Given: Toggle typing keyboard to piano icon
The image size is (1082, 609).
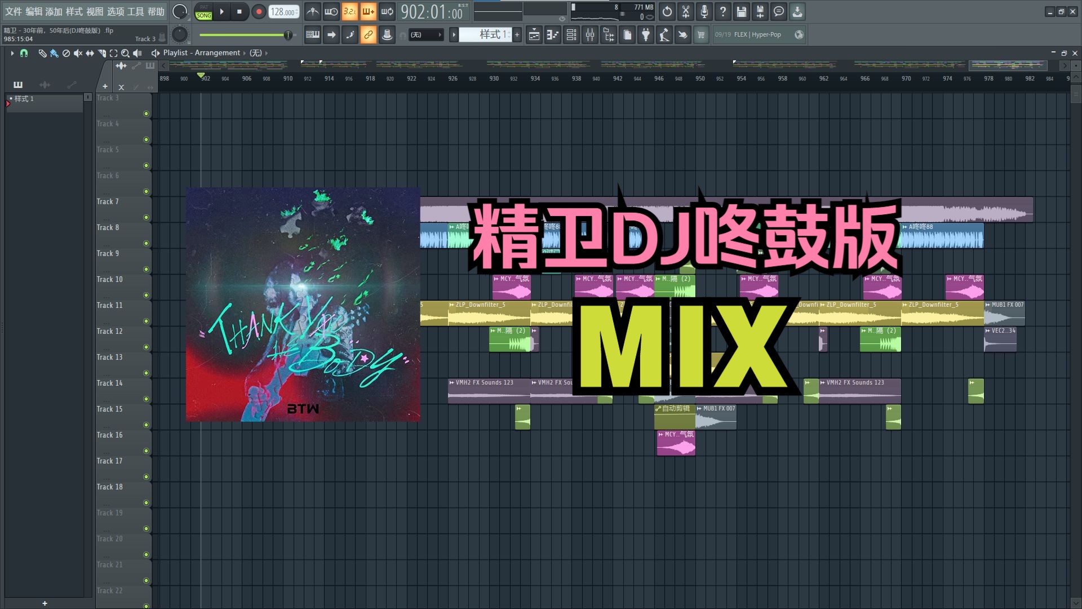Looking at the screenshot, I should 313,35.
